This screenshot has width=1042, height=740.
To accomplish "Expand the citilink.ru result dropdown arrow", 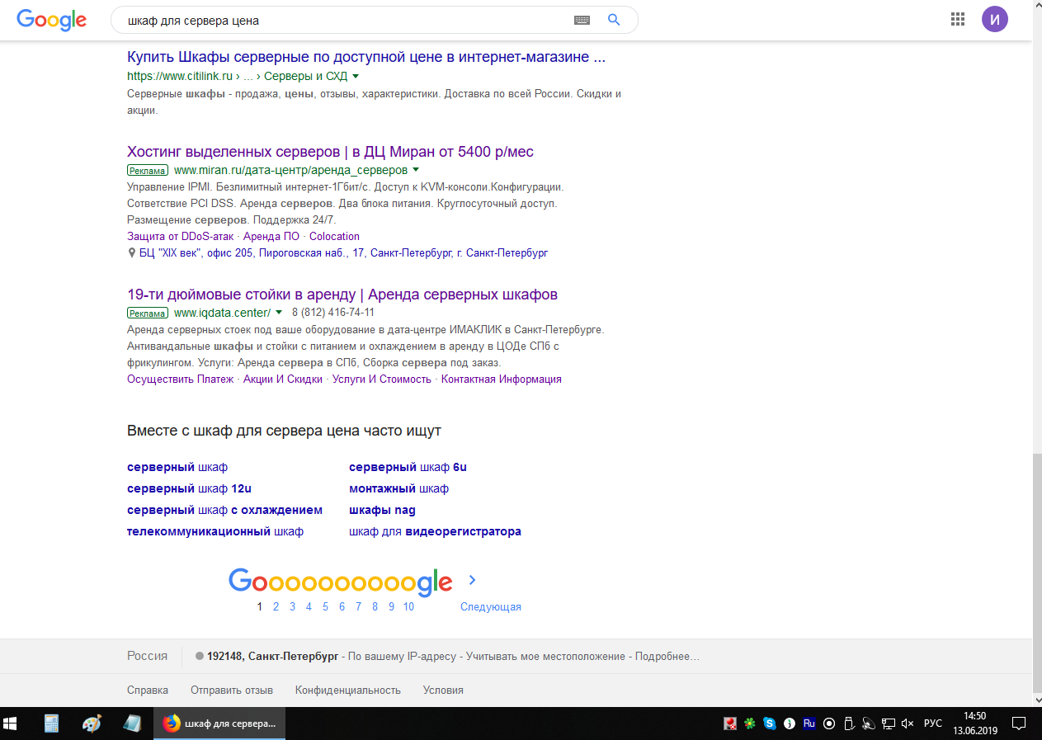I will pyautogui.click(x=356, y=76).
